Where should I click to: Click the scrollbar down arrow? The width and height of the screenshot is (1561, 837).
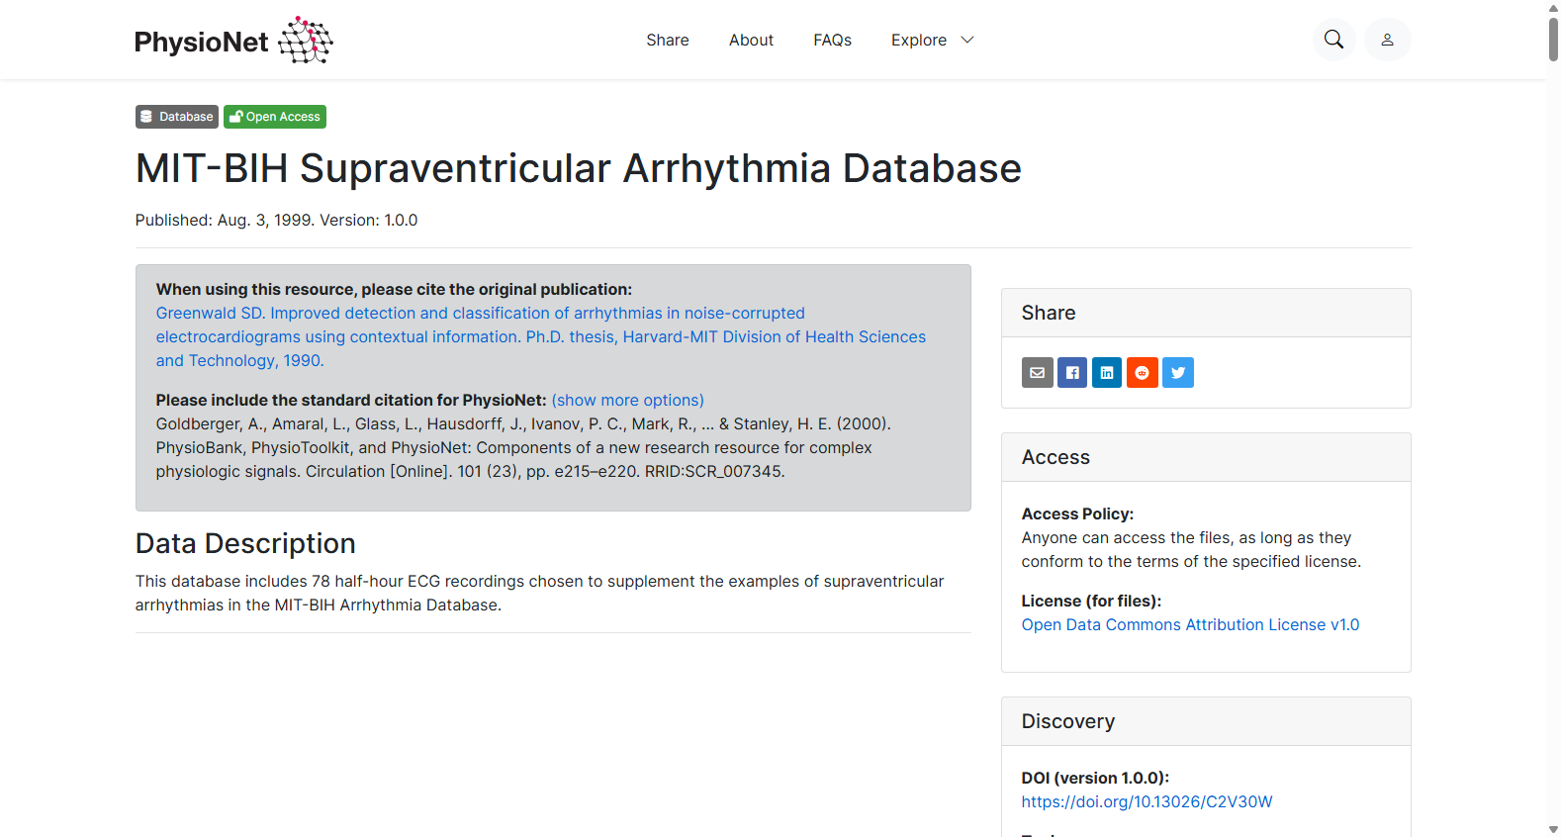click(1553, 829)
